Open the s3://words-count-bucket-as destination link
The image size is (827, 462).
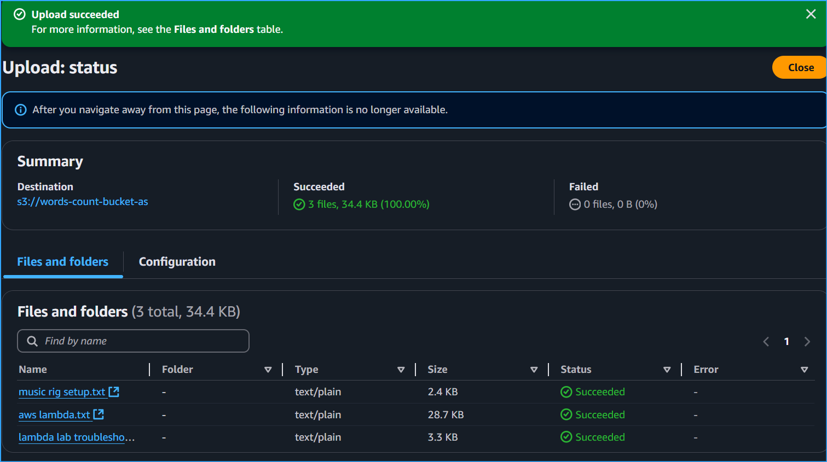point(83,202)
